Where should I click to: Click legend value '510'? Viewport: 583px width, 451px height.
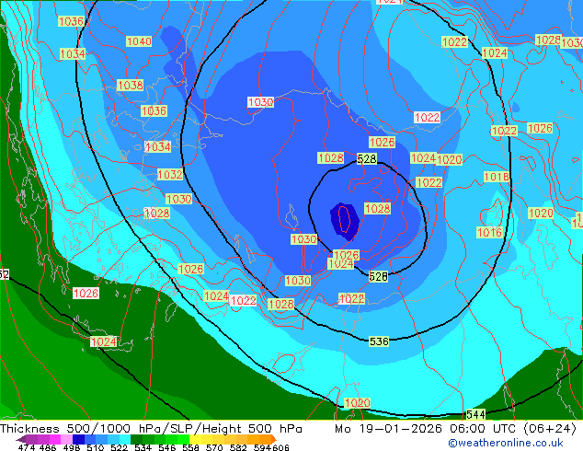click(x=96, y=447)
